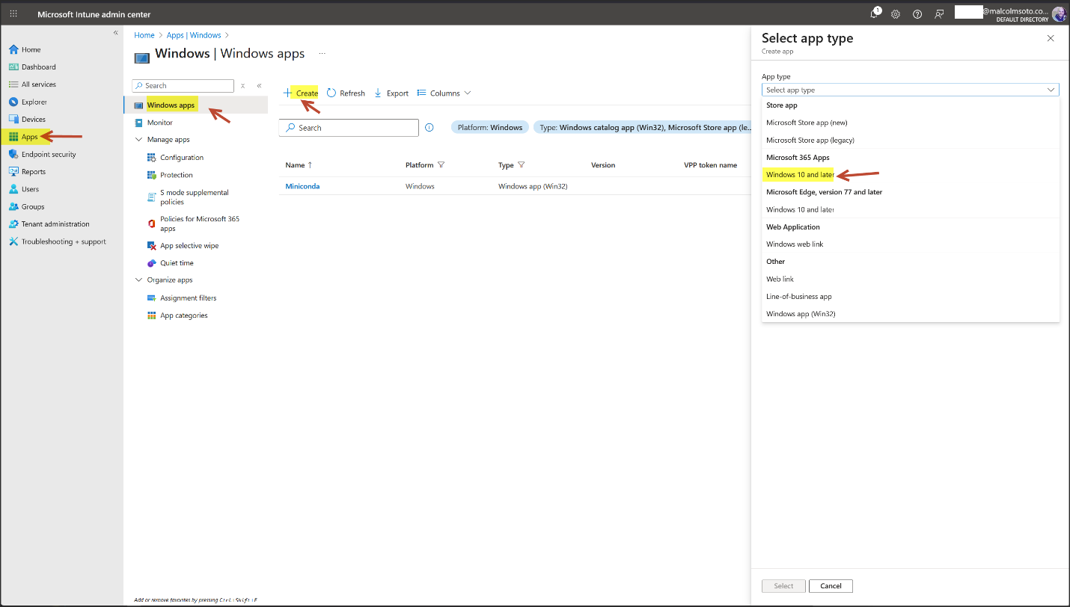Click the feedback icon in header
1070x607 pixels.
[939, 14]
